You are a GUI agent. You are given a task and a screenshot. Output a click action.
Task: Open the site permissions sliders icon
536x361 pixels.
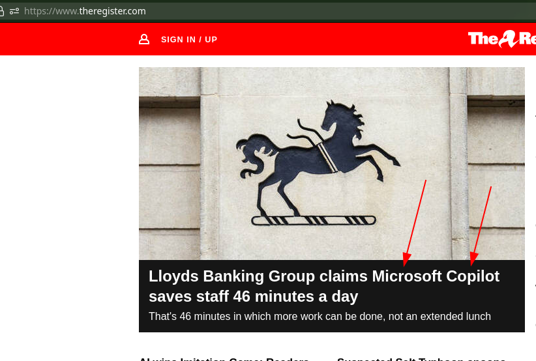(14, 11)
